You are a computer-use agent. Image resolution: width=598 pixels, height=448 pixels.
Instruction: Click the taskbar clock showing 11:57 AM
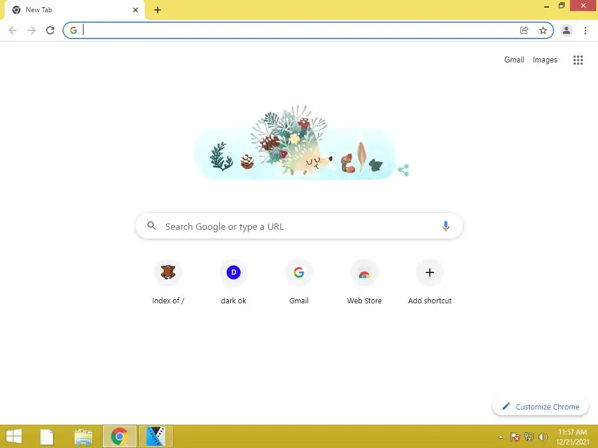(572, 437)
